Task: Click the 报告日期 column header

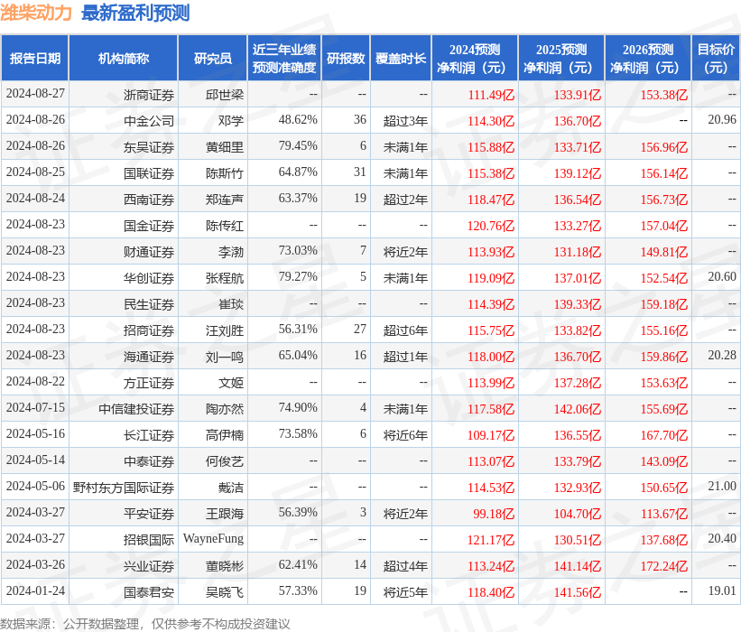Action: (35, 58)
